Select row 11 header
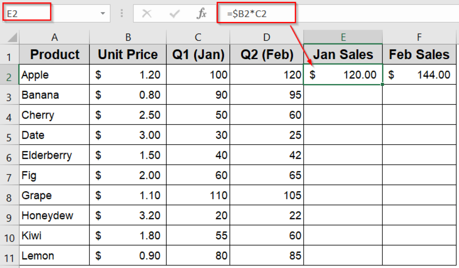The image size is (459, 268). (x=9, y=255)
